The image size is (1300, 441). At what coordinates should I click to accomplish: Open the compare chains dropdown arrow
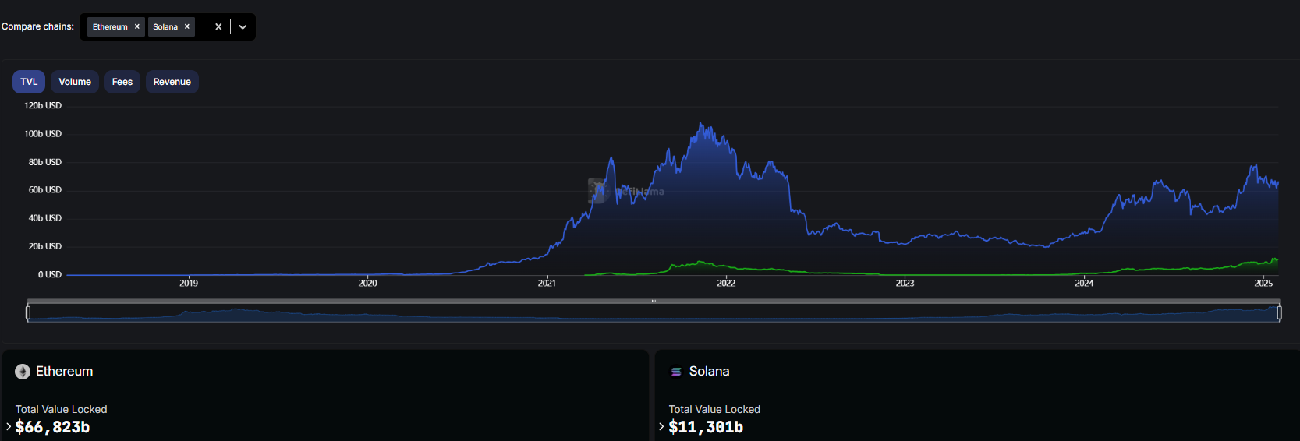click(x=243, y=26)
